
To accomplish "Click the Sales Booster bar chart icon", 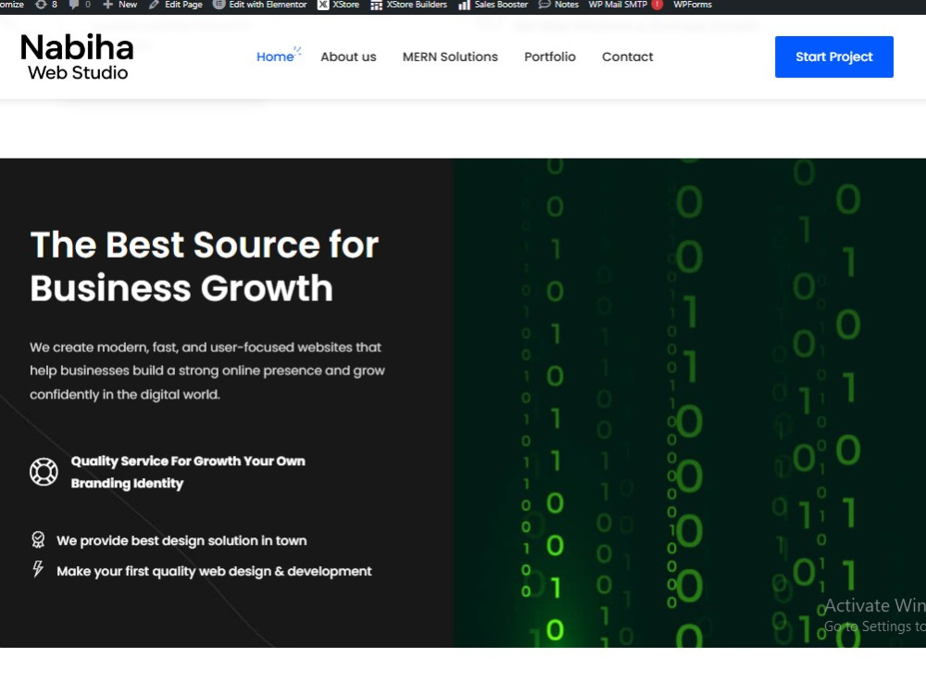I will coord(464,6).
